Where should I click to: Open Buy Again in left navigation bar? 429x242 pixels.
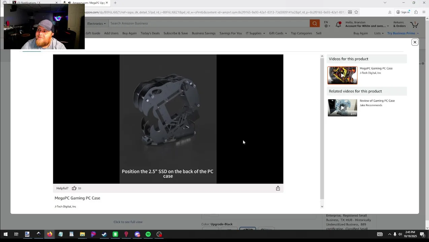129,33
